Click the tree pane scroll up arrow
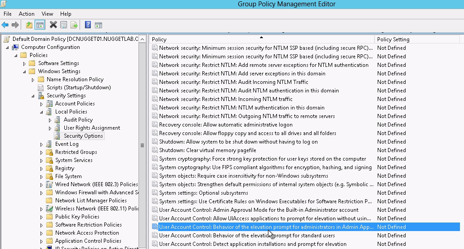The width and height of the screenshot is (464, 249). [x=143, y=39]
